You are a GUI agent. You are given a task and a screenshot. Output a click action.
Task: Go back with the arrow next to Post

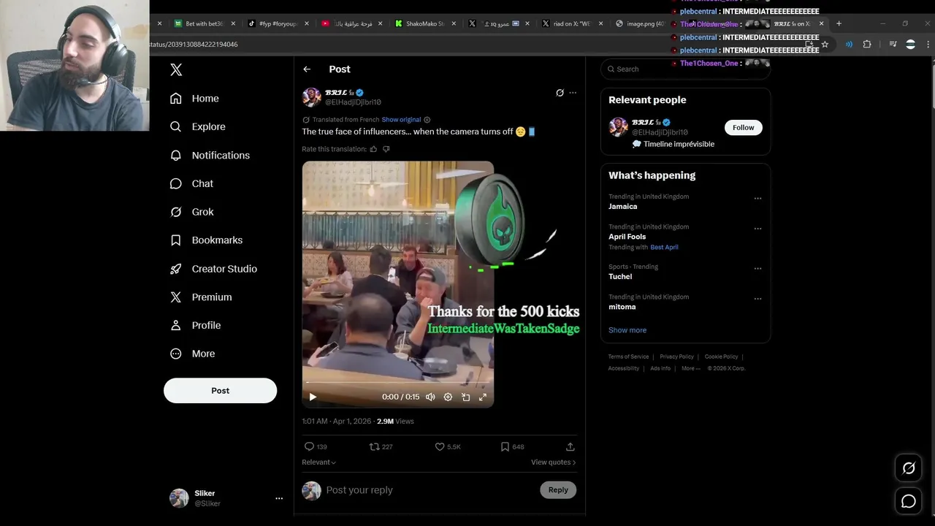[x=307, y=69]
